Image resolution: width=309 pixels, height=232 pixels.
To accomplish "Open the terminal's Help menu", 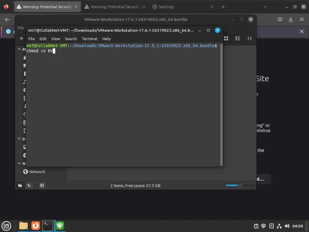I will [107, 39].
